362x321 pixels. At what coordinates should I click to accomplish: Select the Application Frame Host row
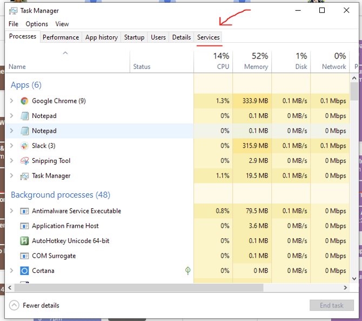point(65,226)
